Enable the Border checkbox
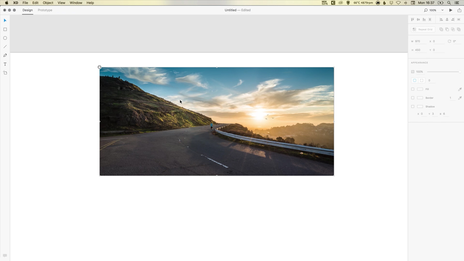Screen dimensions: 464x261 point(412,97)
